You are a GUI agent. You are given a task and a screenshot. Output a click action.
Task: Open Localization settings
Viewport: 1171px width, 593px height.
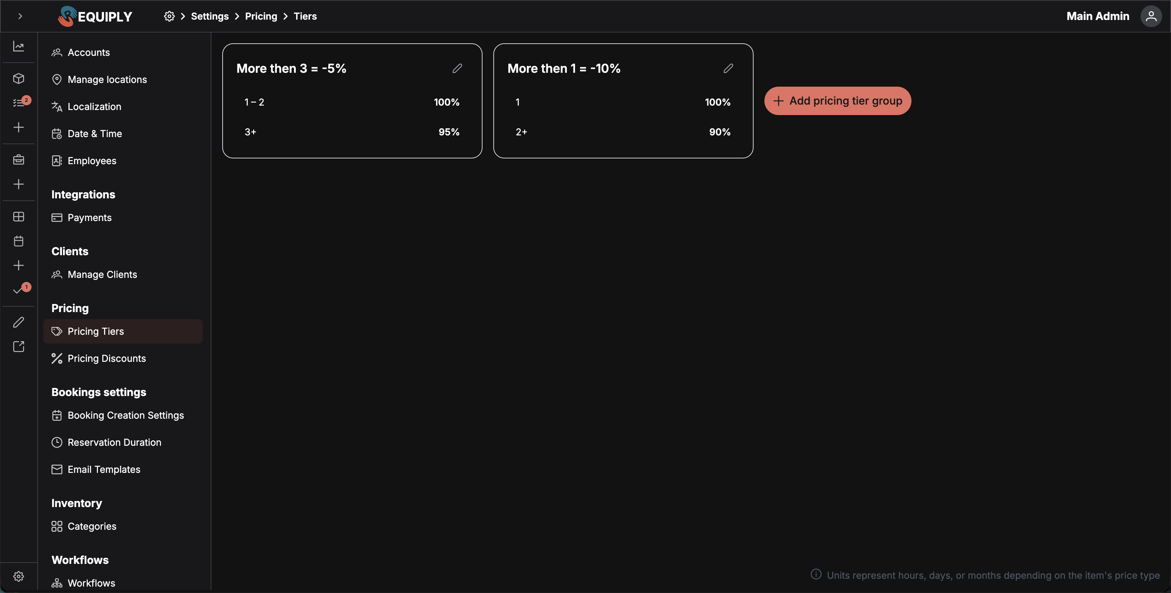(123, 107)
